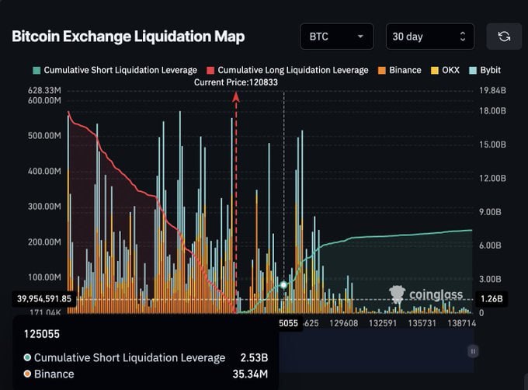Click the Bitcoin Exchange Liquidation Map title

(x=128, y=37)
